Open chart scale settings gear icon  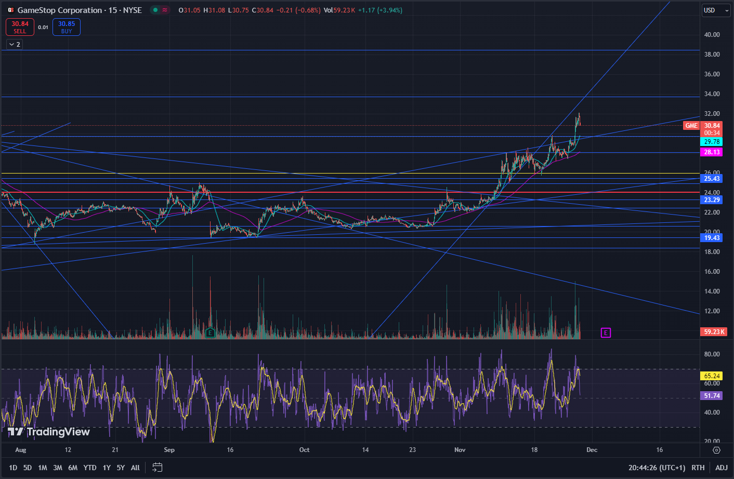(716, 450)
